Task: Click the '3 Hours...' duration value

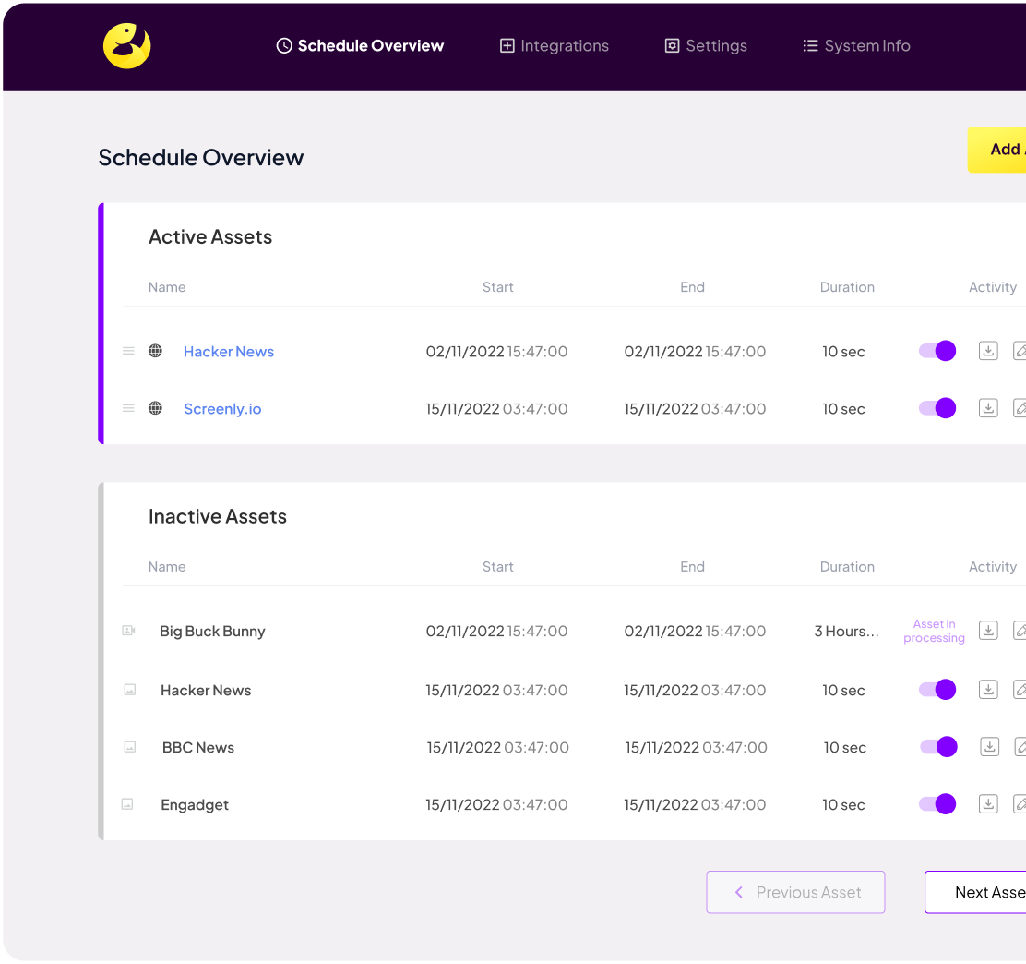Action: tap(846, 632)
